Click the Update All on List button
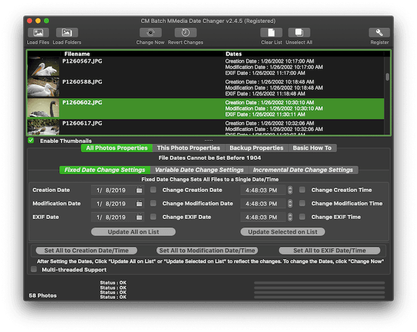The image size is (417, 332). [133, 232]
